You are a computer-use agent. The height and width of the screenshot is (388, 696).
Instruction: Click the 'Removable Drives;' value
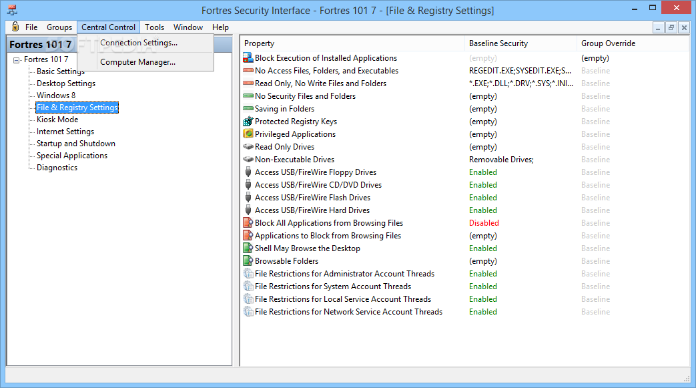[x=501, y=159]
